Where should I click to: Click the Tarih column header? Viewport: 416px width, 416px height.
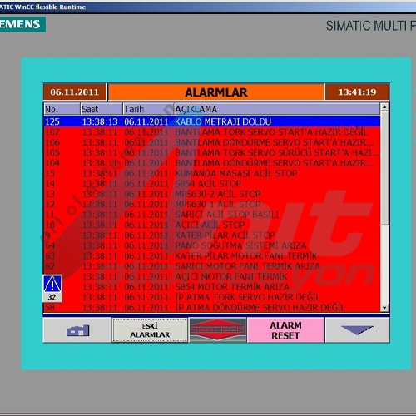(148, 109)
